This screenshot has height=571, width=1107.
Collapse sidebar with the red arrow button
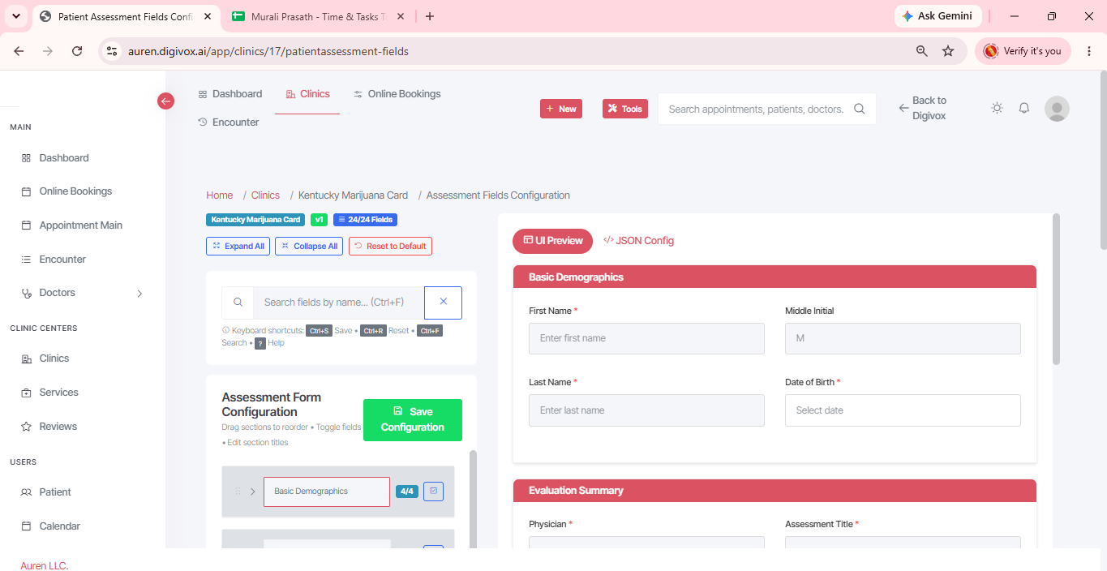tap(165, 101)
